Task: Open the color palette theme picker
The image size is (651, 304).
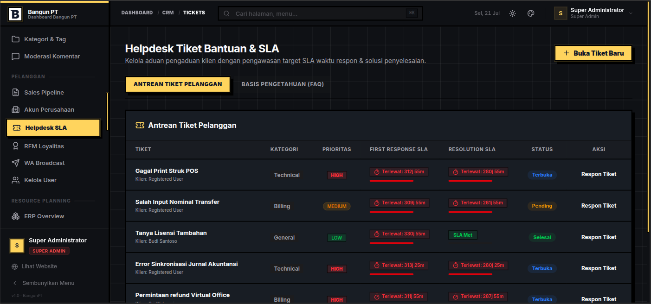Action: pos(531,13)
